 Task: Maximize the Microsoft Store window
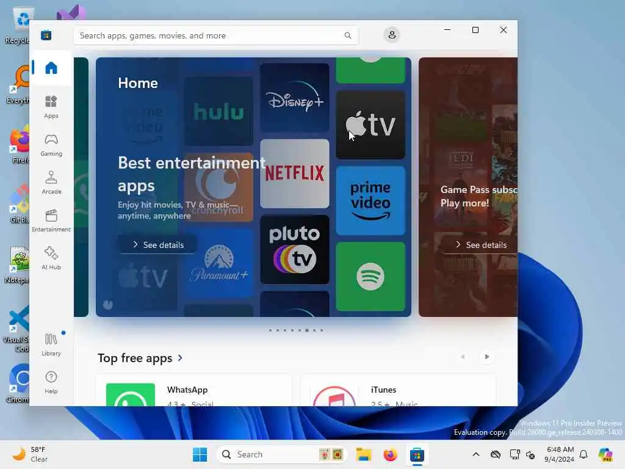pyautogui.click(x=475, y=30)
